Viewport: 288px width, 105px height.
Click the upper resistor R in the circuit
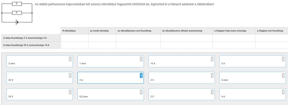17,4
